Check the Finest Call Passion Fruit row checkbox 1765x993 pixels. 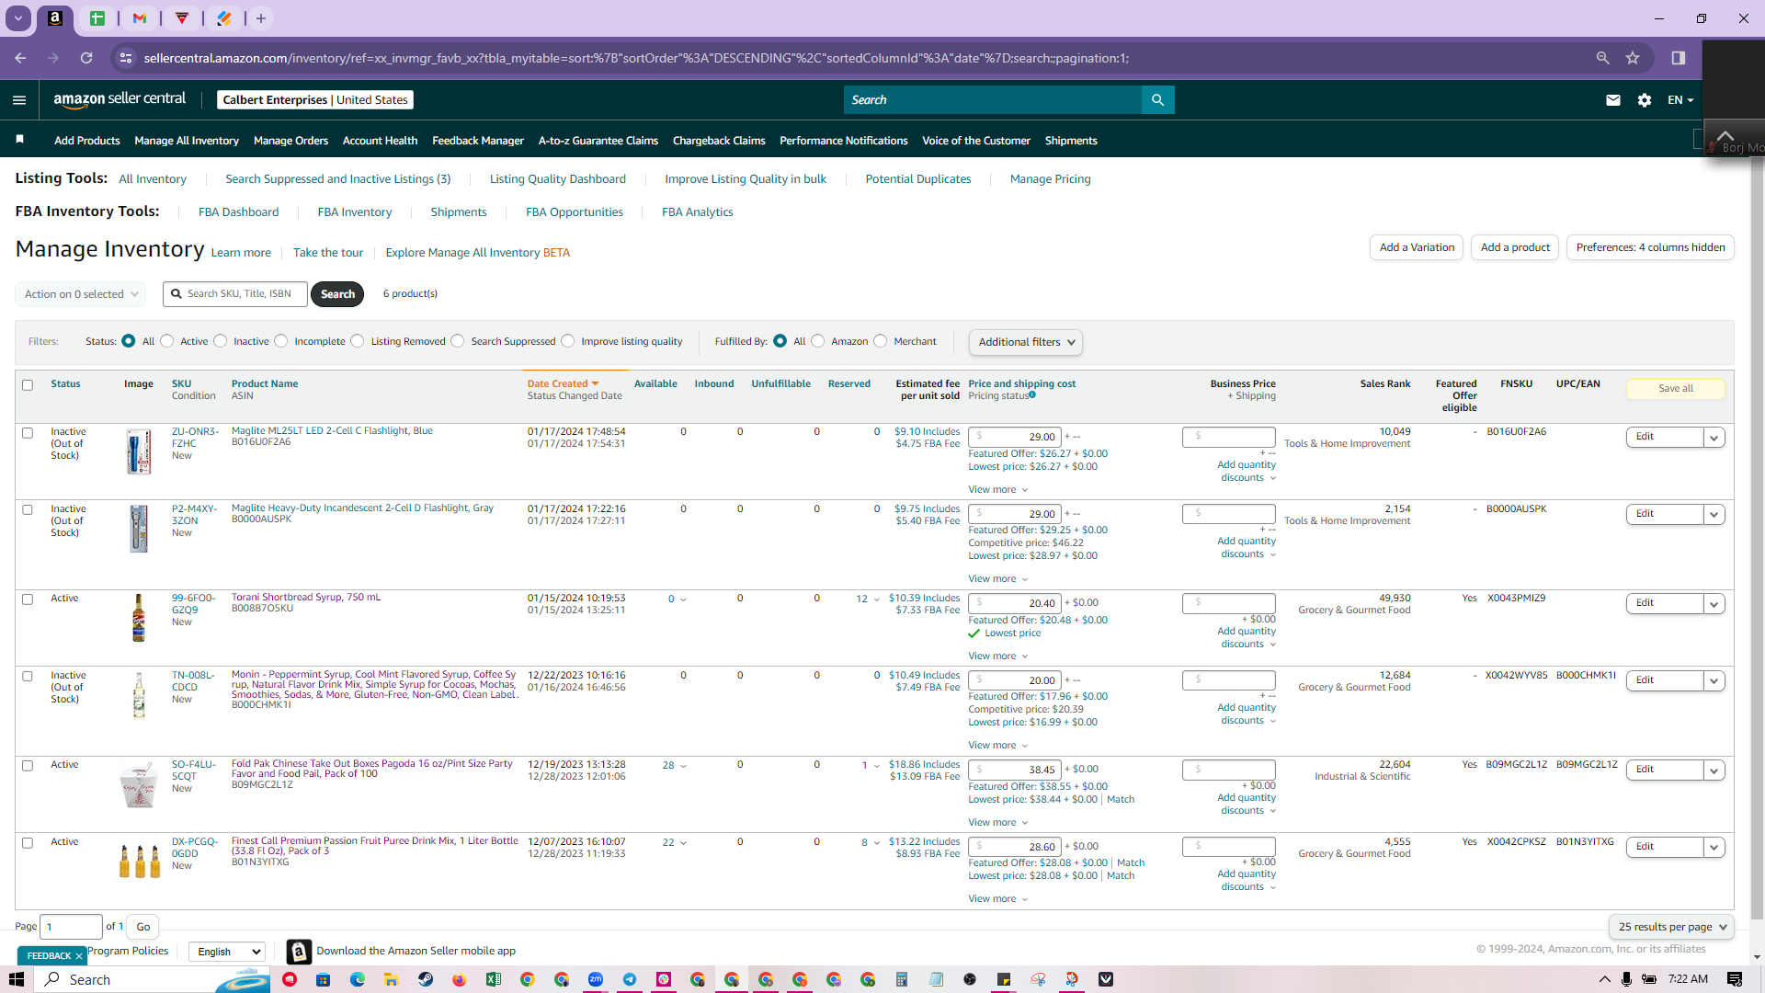[28, 843]
